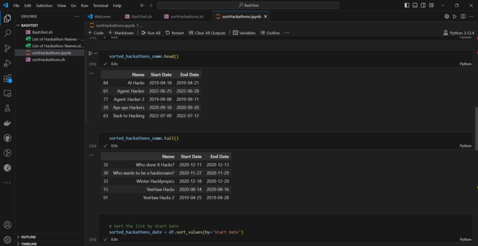Open the Run menu
The height and width of the screenshot is (246, 478).
point(84,5)
